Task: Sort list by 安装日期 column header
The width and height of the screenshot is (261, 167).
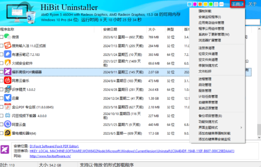Action: (x=110, y=29)
